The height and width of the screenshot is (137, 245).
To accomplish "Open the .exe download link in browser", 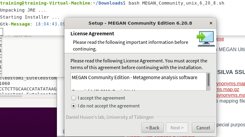I will (x=220, y=39).
